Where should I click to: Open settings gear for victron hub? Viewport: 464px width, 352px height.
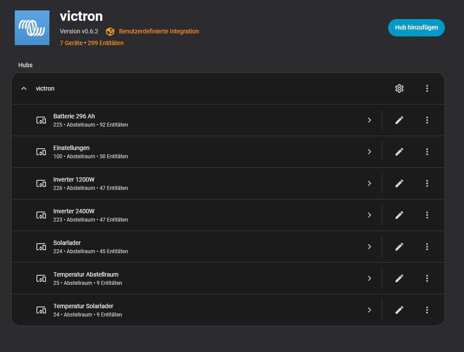[x=399, y=88]
